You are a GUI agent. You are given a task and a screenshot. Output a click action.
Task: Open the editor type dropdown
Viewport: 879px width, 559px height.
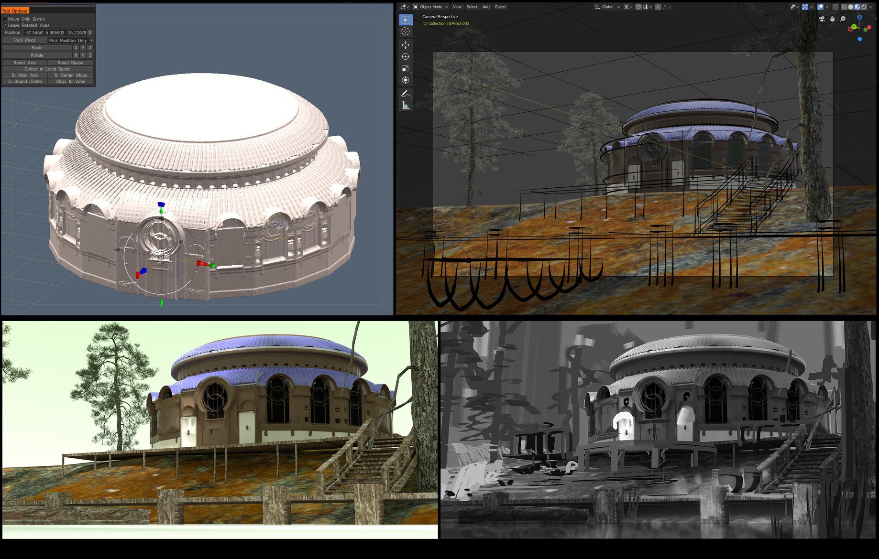(x=405, y=7)
